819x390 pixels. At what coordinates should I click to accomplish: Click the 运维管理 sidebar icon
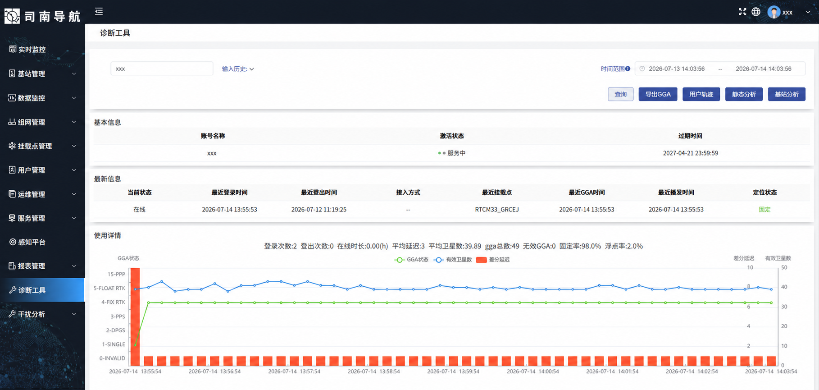(x=12, y=194)
